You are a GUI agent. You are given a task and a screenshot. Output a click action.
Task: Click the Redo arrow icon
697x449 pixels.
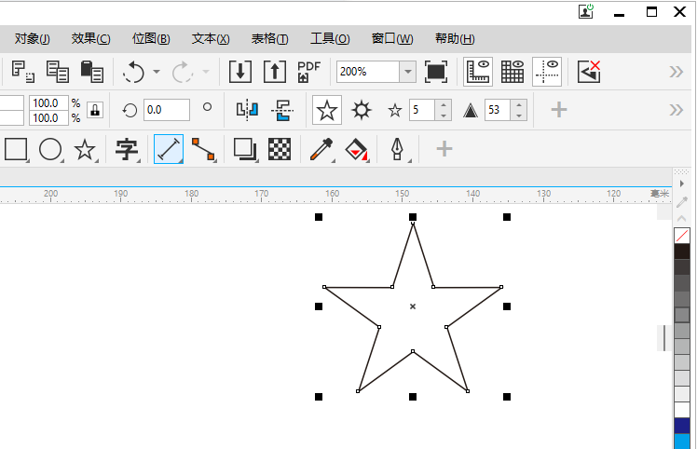pyautogui.click(x=183, y=72)
